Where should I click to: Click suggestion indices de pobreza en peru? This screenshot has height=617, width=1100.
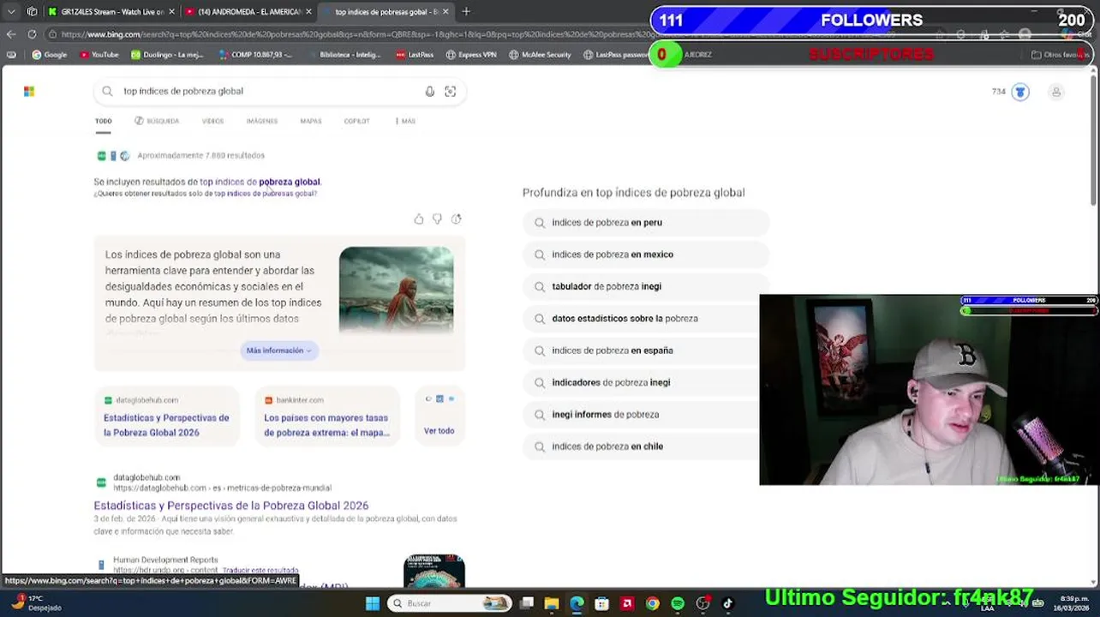646,223
